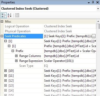This screenshot has height=96, width=100.
Task: Click the vertical scrollbar thumb
Action: click(98, 26)
